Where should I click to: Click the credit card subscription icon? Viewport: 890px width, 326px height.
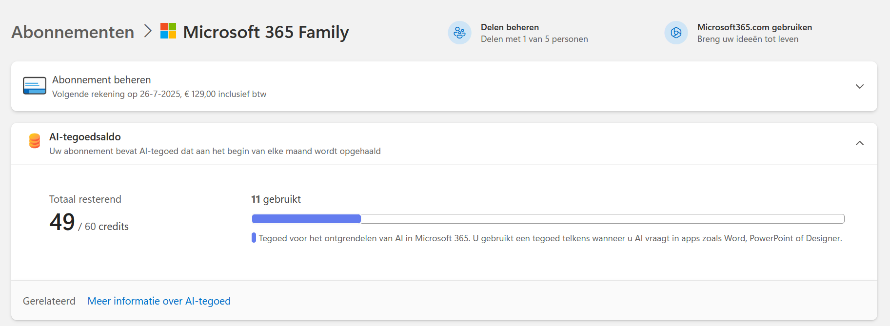point(35,86)
